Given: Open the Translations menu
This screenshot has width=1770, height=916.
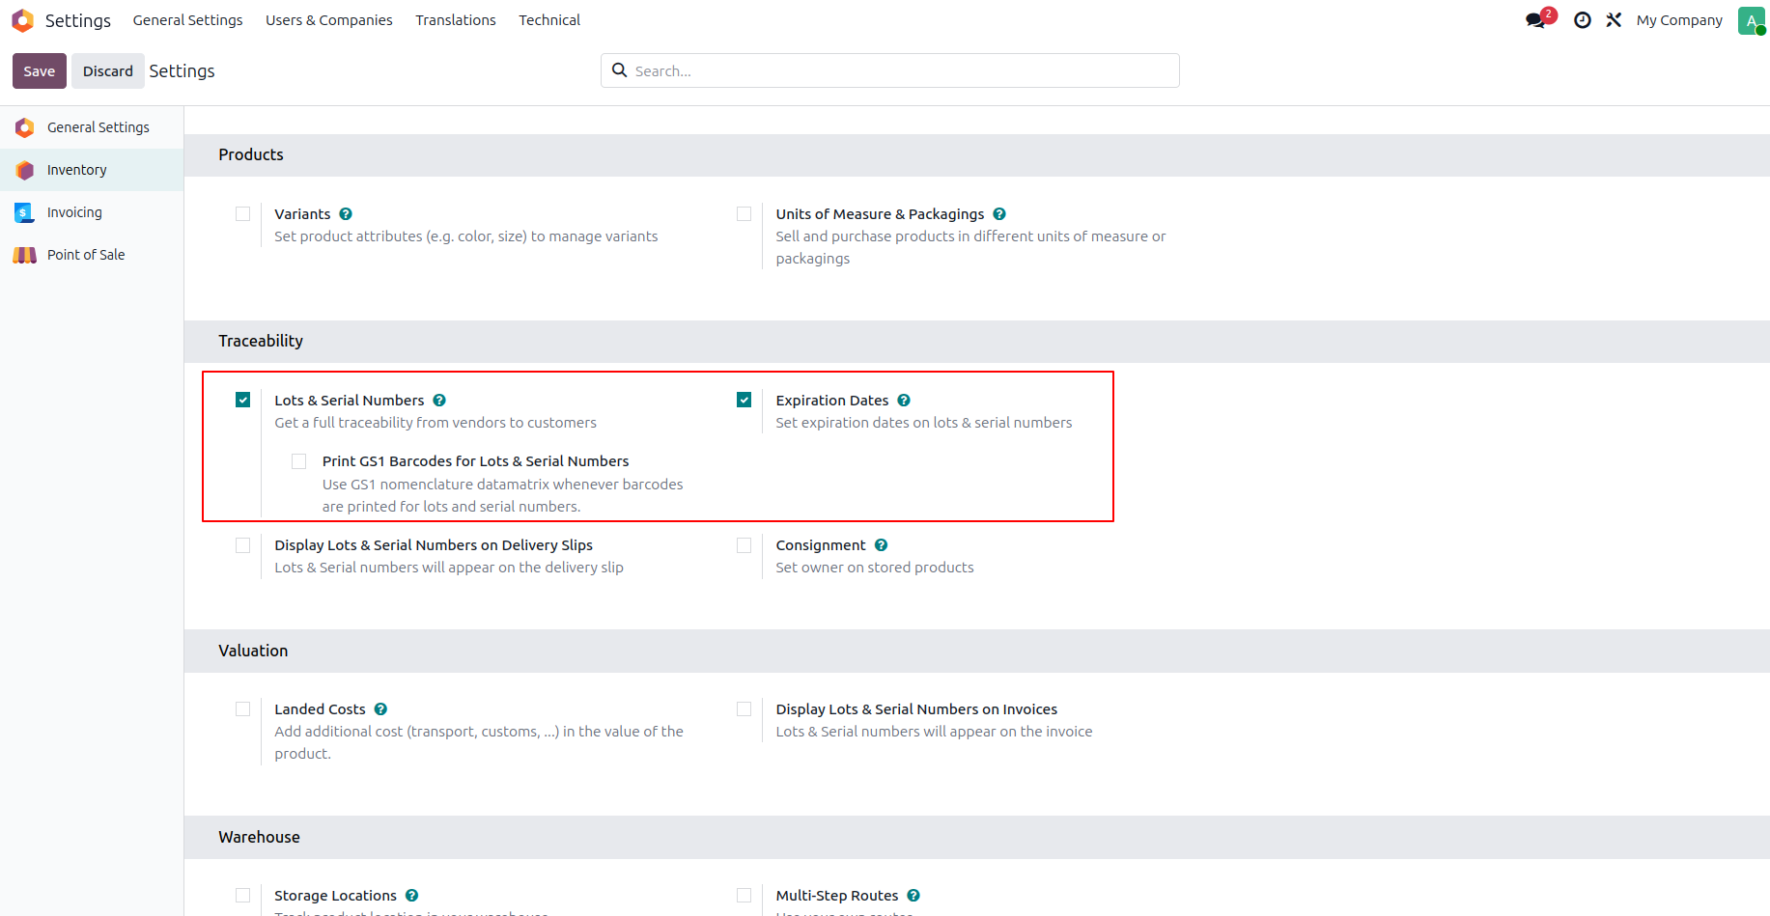Looking at the screenshot, I should [x=456, y=20].
